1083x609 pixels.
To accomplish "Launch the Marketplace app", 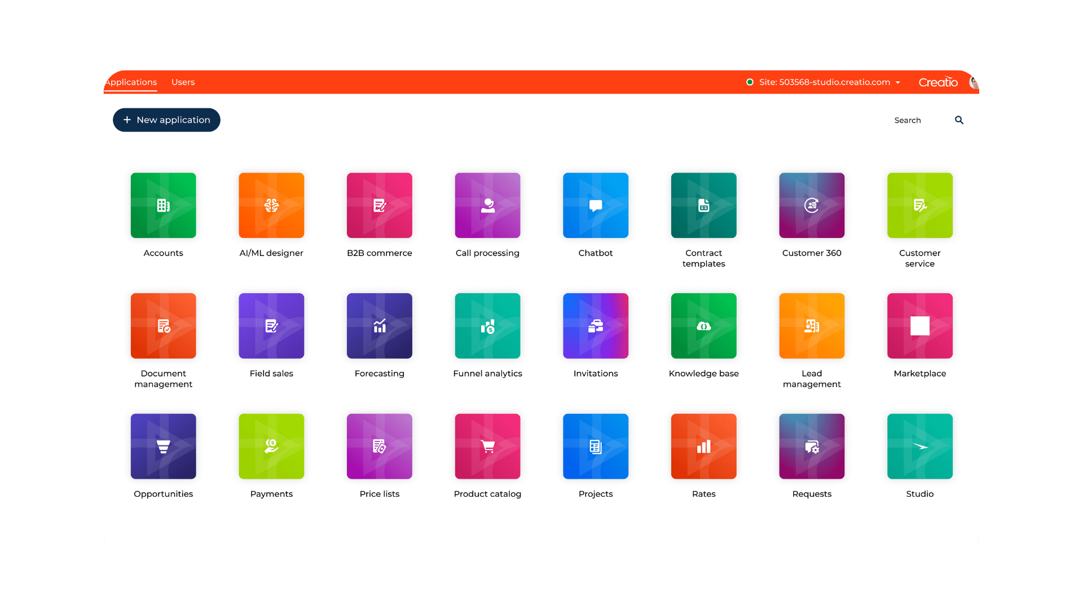I will tap(919, 325).
